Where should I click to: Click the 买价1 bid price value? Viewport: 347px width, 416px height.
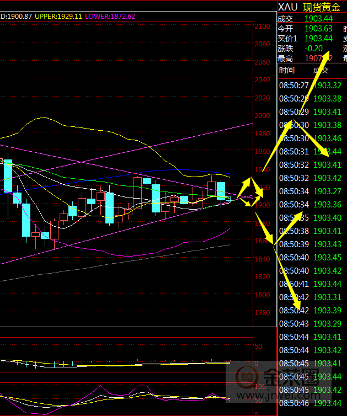pos(318,38)
